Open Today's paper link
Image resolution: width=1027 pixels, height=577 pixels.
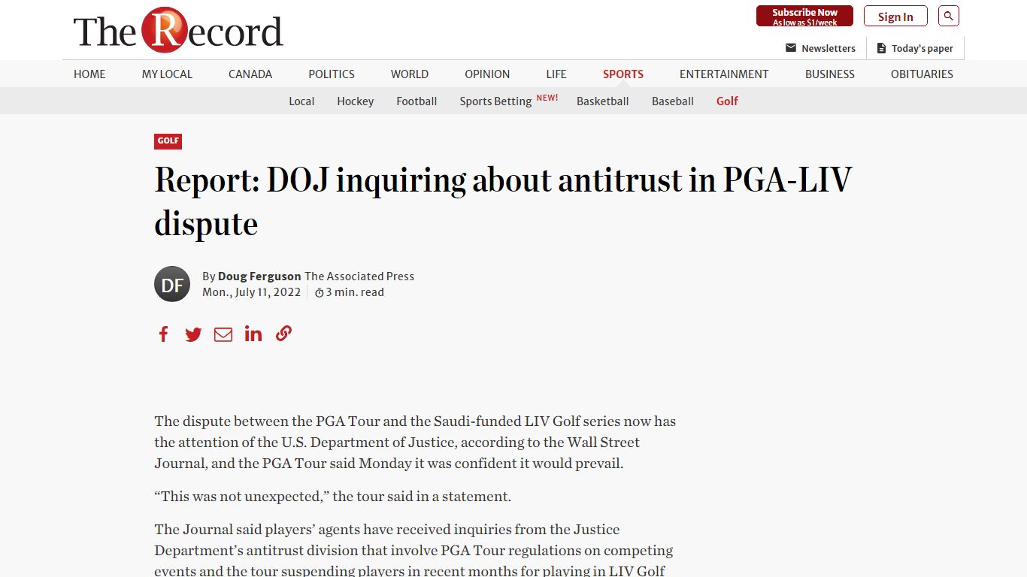922,48
